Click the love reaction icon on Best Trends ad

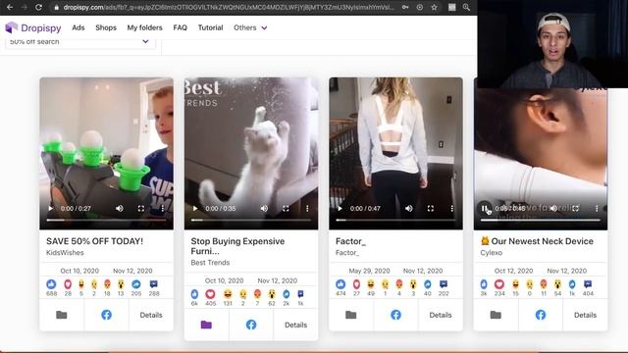coord(210,294)
